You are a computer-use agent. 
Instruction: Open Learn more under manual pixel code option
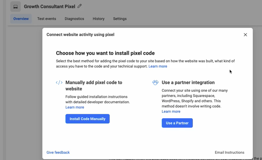[75, 107]
